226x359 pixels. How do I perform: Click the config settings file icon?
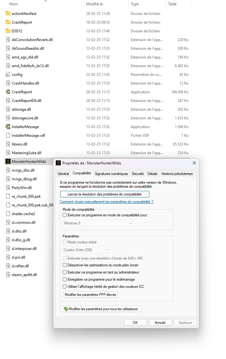[8, 75]
